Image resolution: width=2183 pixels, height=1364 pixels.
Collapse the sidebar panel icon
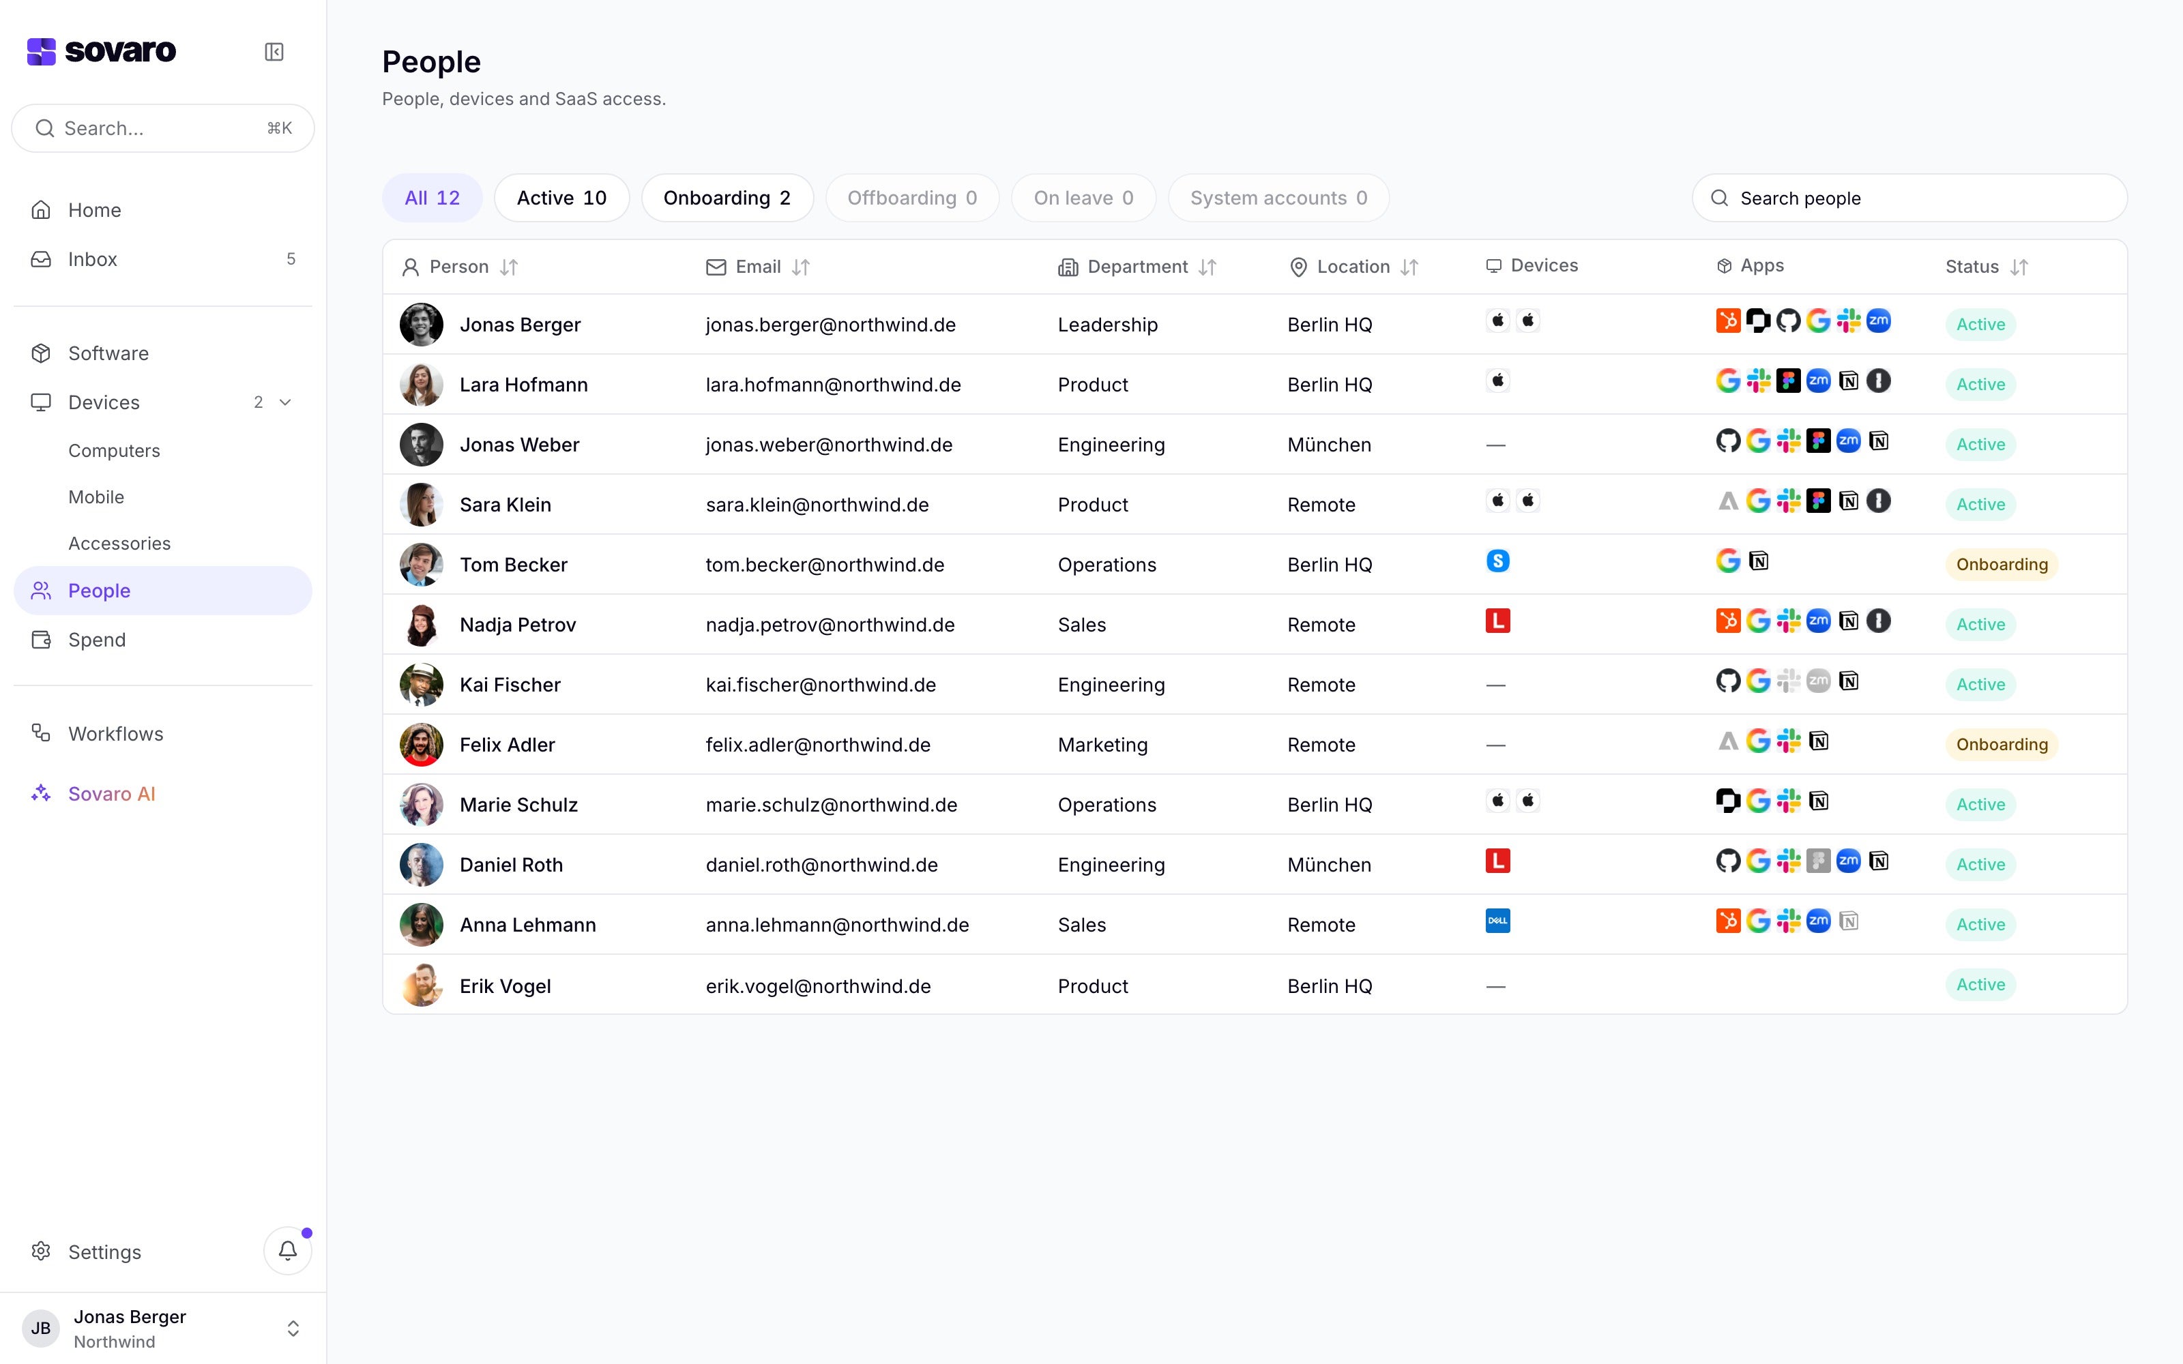(x=274, y=51)
